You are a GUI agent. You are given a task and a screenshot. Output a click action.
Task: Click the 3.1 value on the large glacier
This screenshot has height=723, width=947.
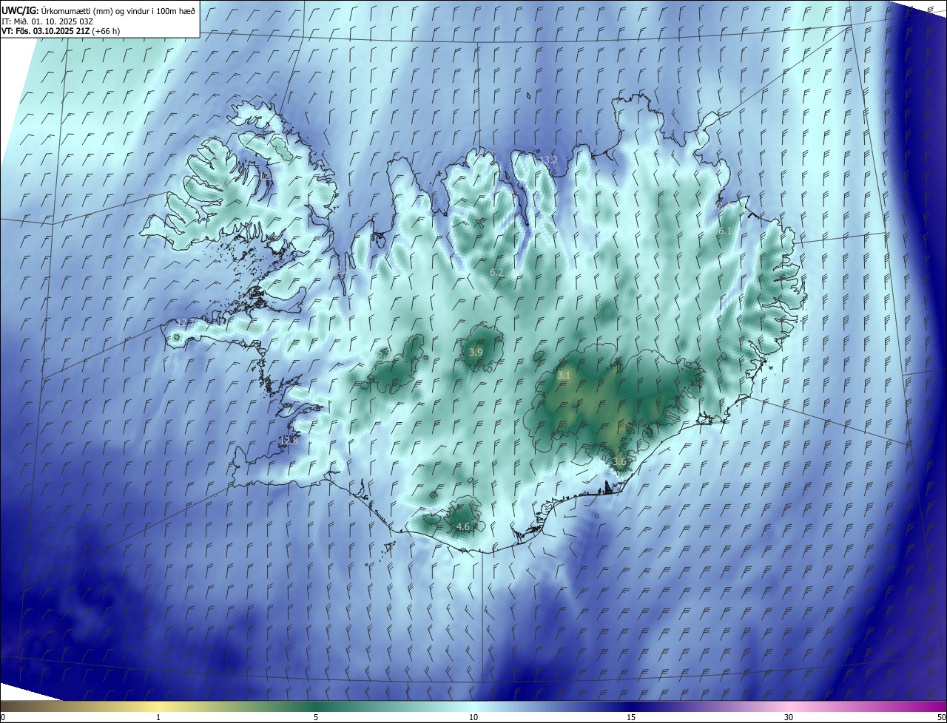564,375
